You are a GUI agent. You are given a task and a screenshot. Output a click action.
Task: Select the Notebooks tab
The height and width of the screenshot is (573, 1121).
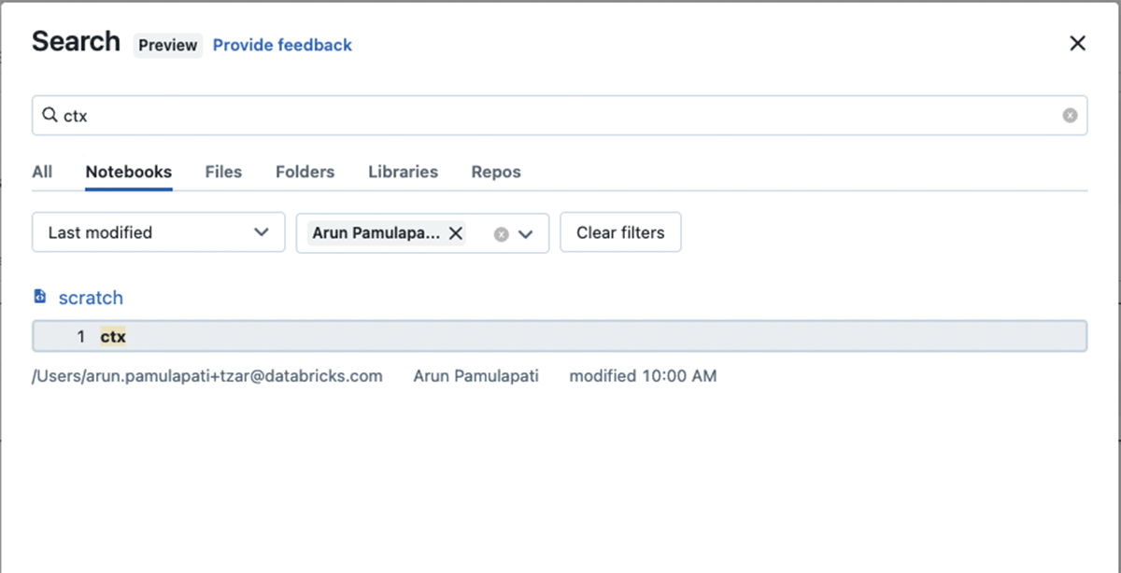tap(128, 172)
